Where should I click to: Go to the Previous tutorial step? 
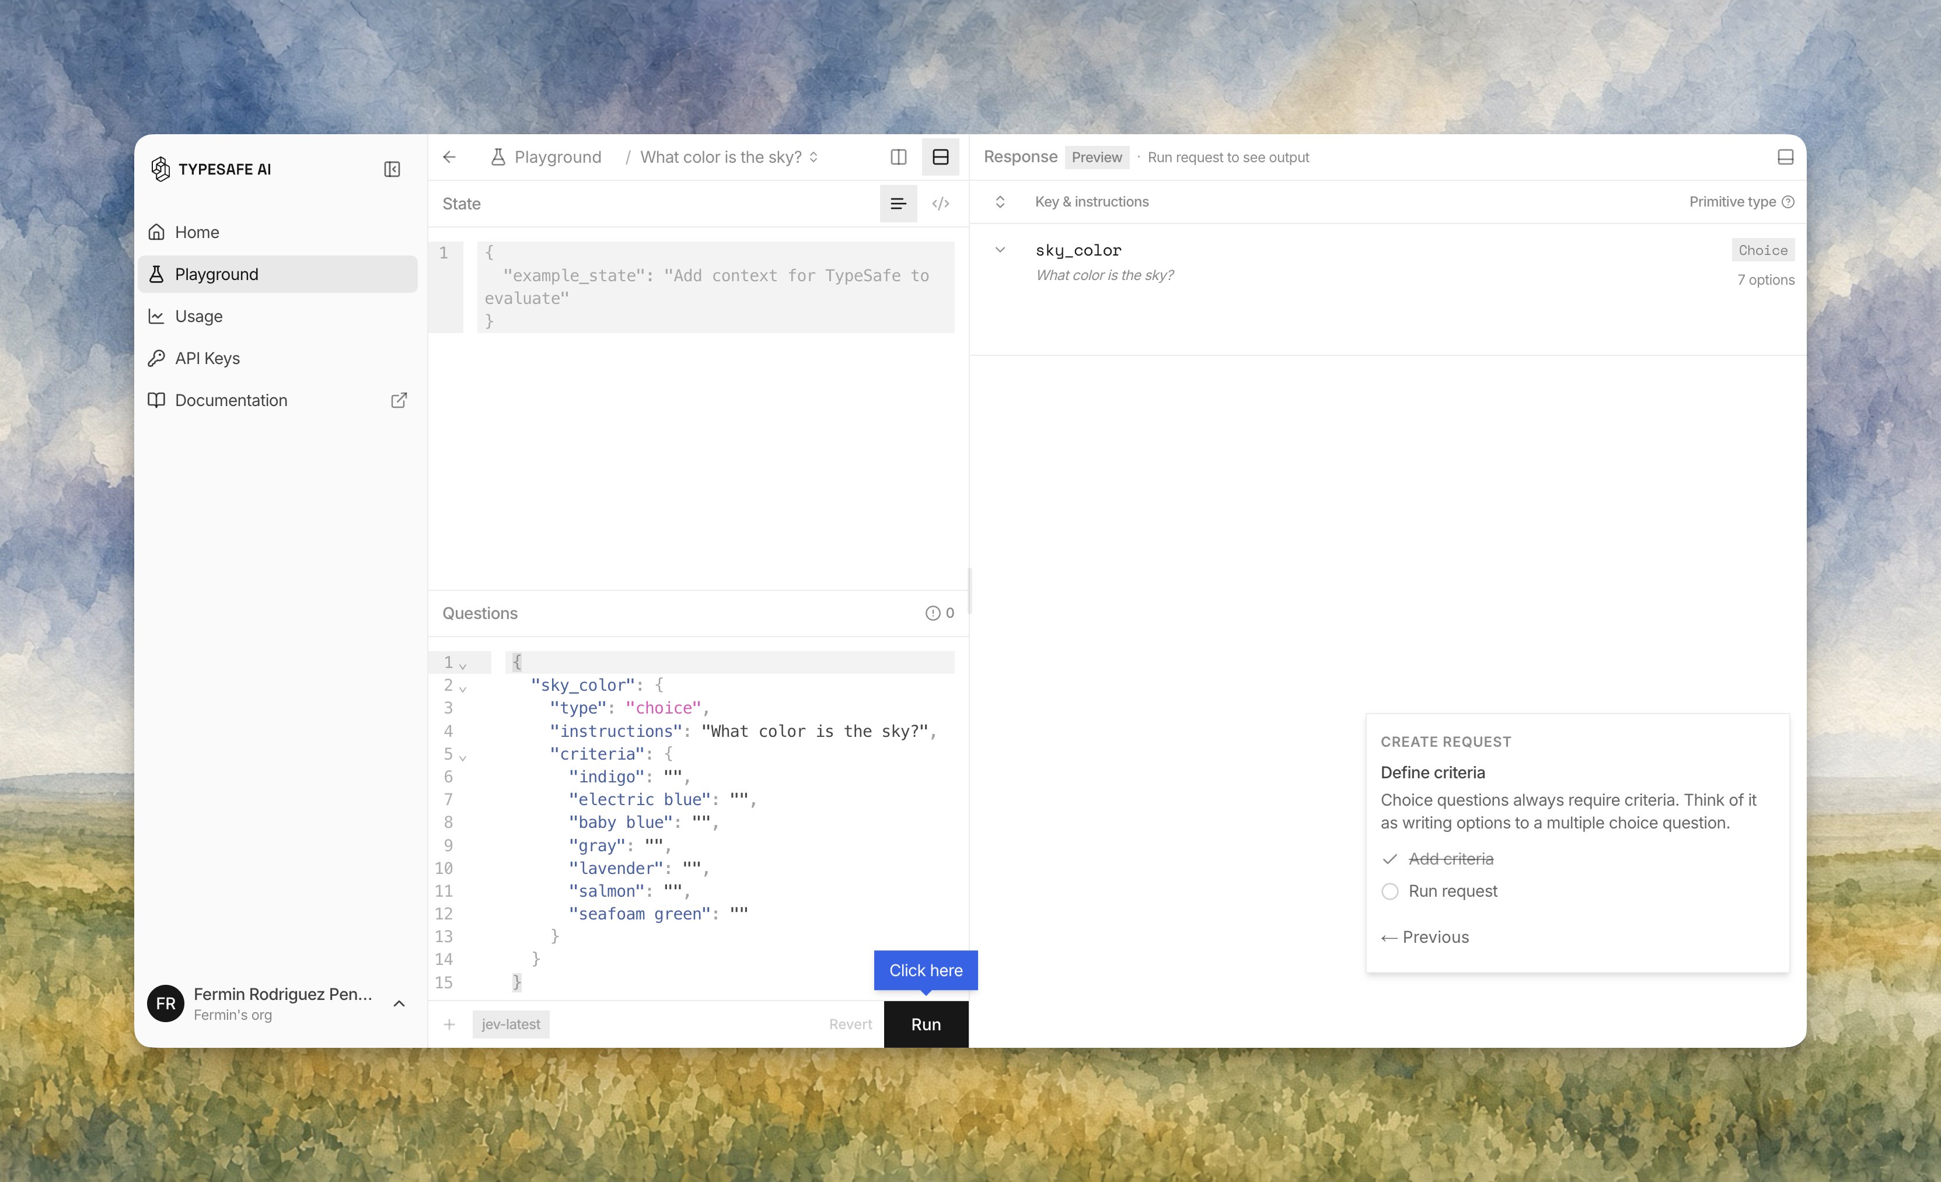coord(1425,937)
